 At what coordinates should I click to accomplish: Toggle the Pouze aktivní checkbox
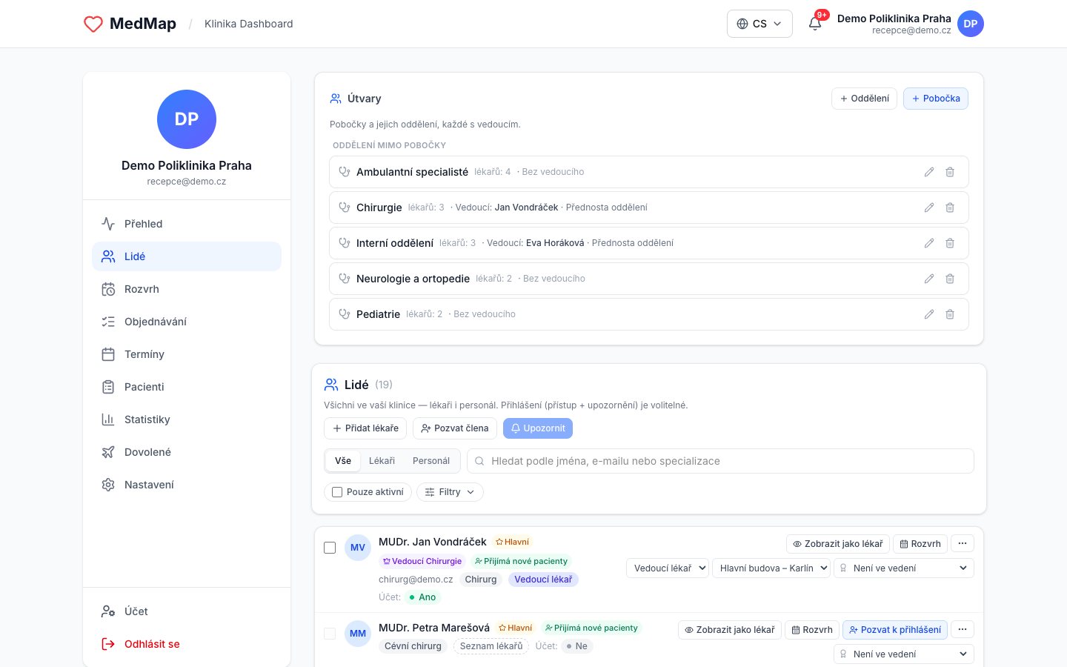tap(337, 492)
